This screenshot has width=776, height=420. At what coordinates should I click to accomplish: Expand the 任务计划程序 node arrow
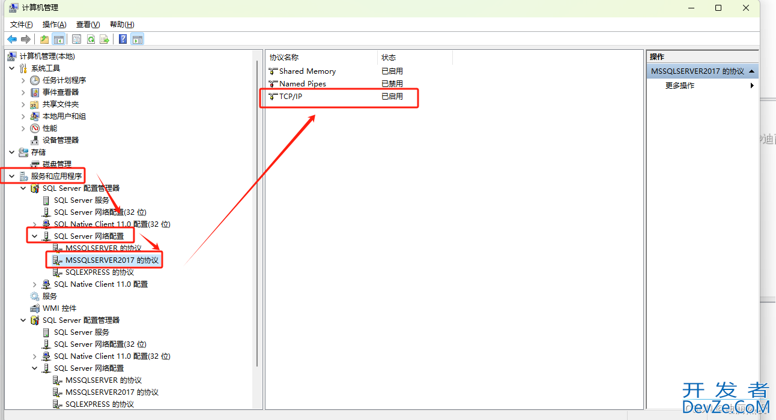click(x=23, y=80)
